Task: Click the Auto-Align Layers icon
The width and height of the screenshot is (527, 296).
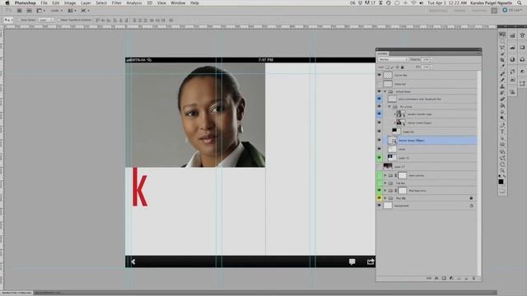Action: tap(171, 20)
